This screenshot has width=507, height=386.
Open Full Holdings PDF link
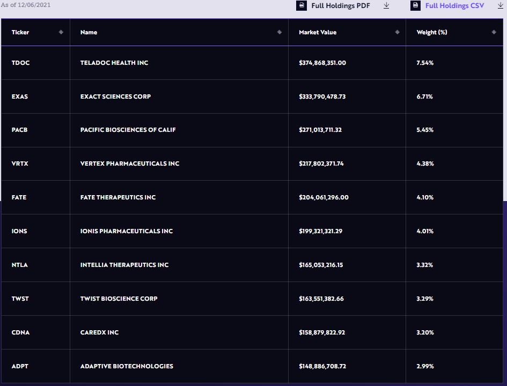pyautogui.click(x=341, y=5)
